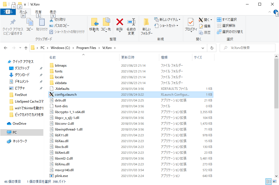This screenshot has width=279, height=185.
Task: Click PC in breadcrumb path
Action: 42,48
